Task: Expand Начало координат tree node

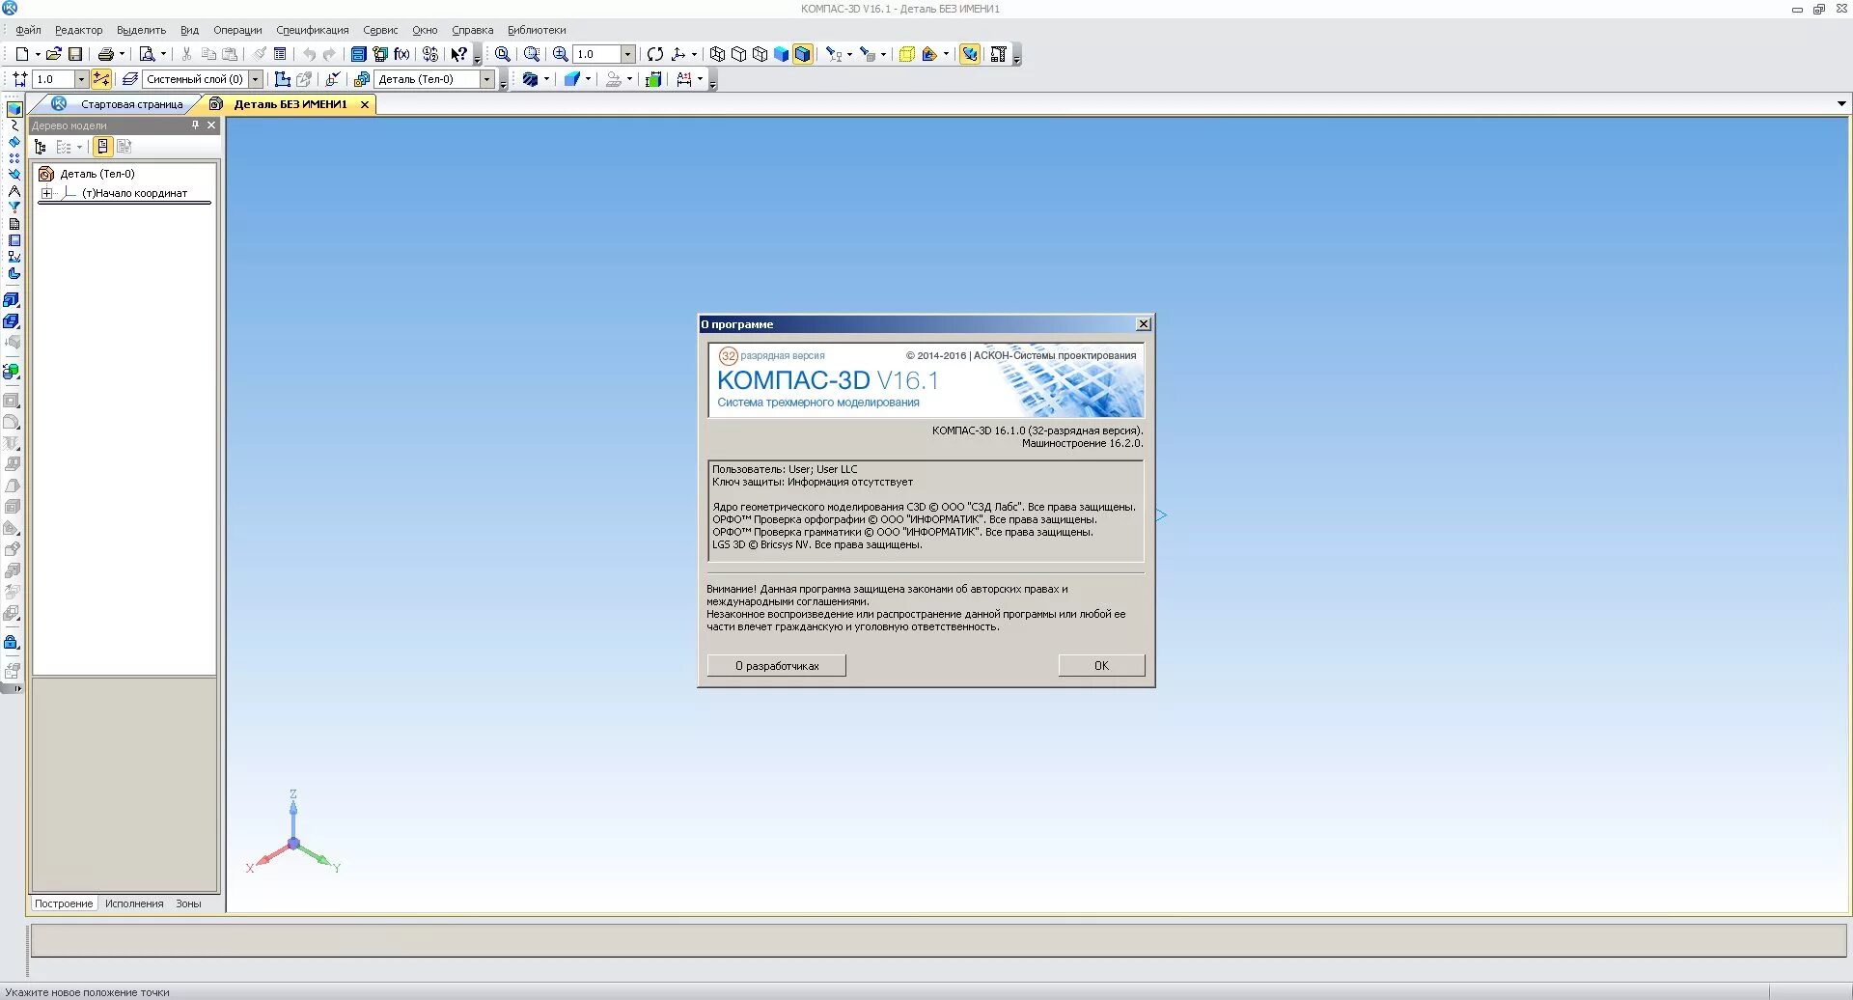Action: [46, 193]
